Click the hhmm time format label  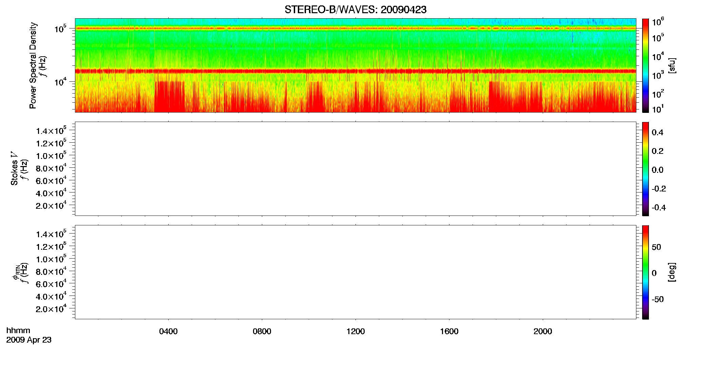tap(18, 330)
